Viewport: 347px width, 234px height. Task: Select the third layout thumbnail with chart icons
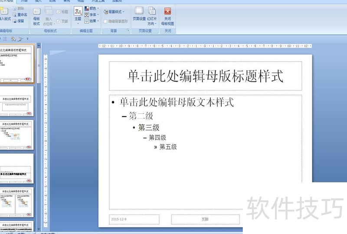tap(16, 135)
